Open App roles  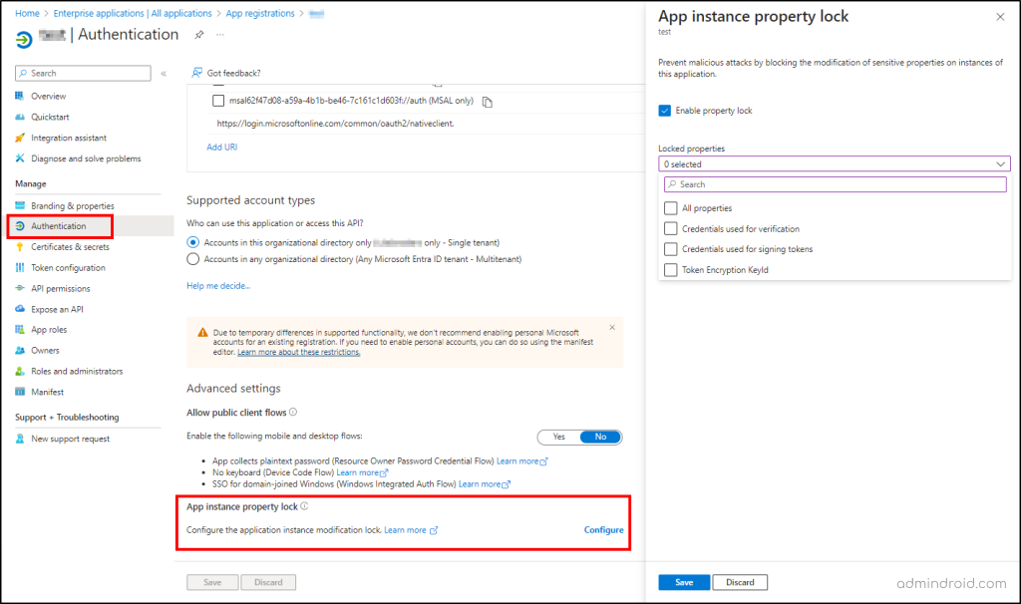(47, 329)
